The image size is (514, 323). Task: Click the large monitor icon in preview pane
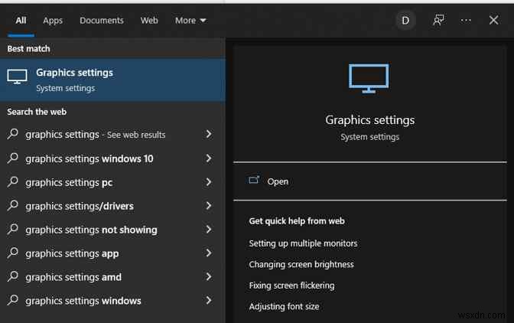369,79
